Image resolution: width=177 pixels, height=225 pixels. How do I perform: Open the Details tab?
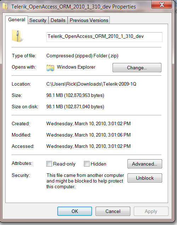[58, 20]
